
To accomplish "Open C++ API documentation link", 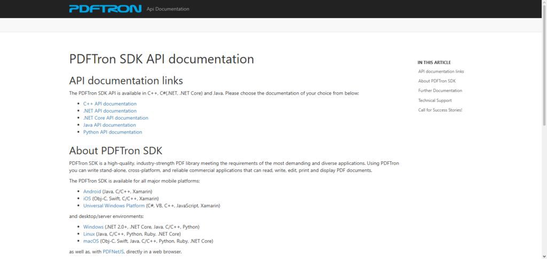I will click(x=110, y=104).
